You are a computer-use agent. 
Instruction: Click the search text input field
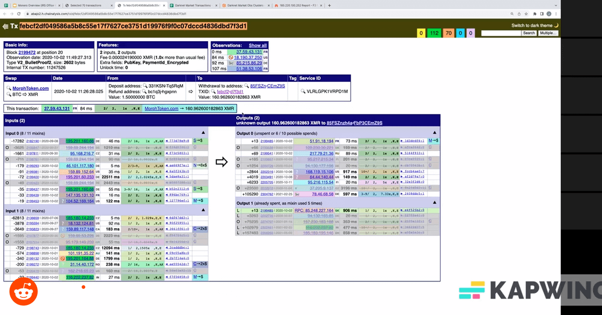(x=500, y=33)
